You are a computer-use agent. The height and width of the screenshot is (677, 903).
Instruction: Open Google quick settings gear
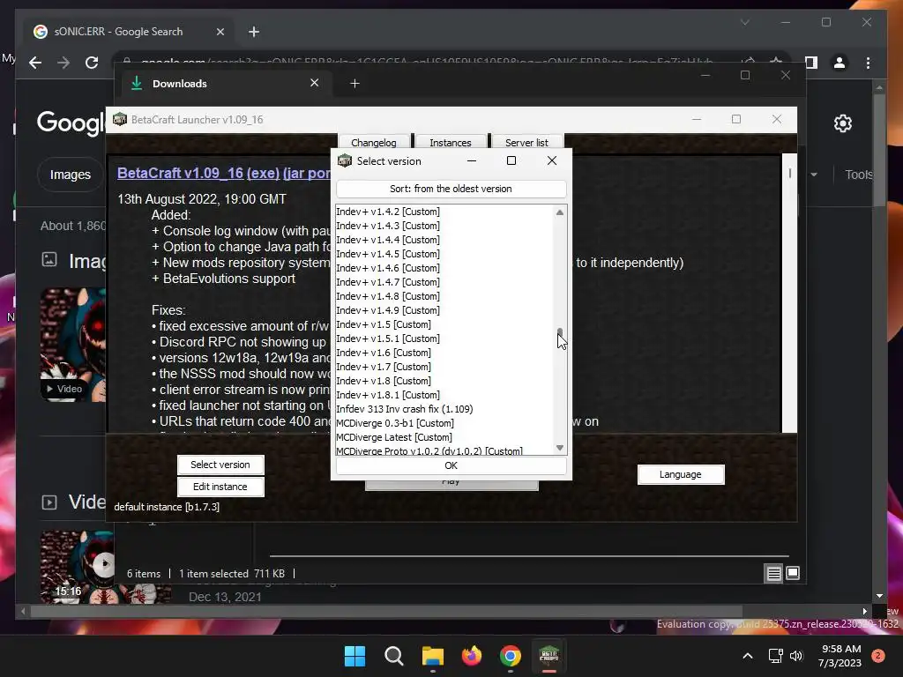tap(842, 123)
